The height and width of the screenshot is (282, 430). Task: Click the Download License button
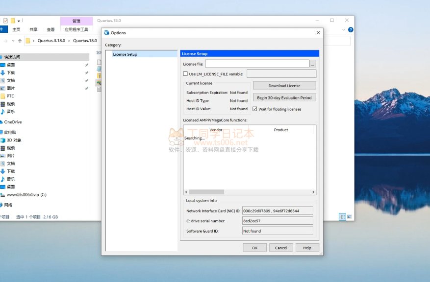[x=284, y=86]
